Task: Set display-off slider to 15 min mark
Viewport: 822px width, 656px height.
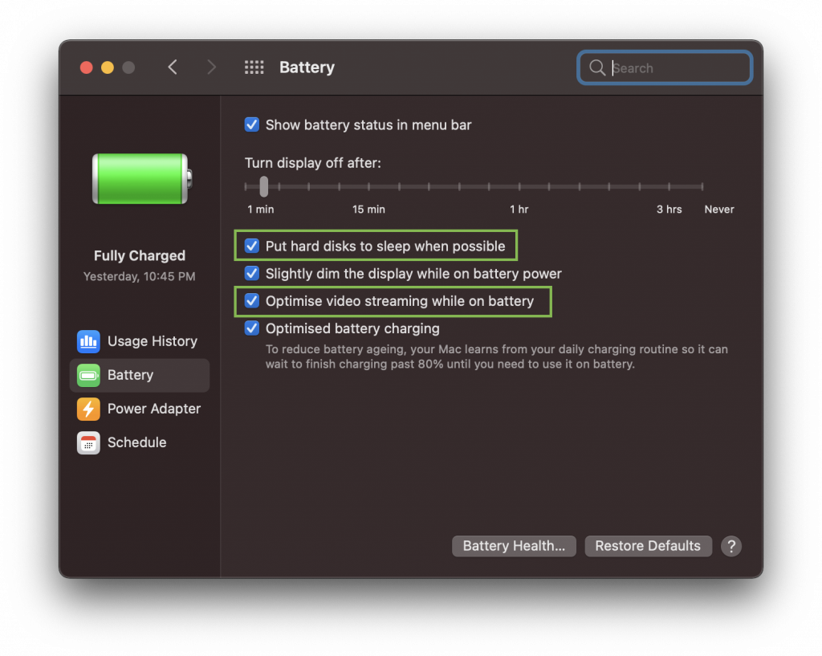Action: pyautogui.click(x=368, y=186)
